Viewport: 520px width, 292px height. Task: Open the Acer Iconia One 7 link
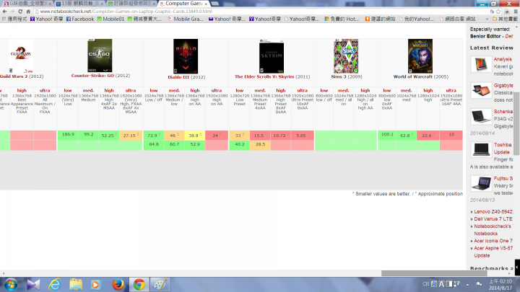[x=493, y=241]
